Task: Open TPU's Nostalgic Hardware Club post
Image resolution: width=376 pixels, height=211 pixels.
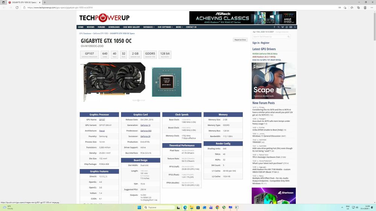Action: [x=266, y=157]
